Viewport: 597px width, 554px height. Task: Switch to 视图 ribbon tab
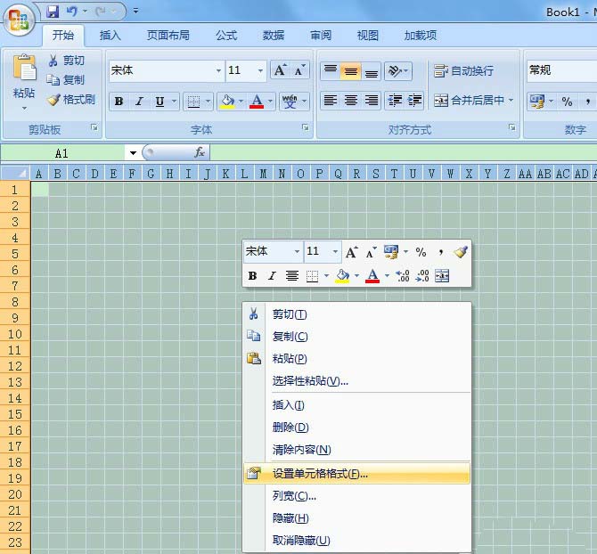(x=368, y=36)
